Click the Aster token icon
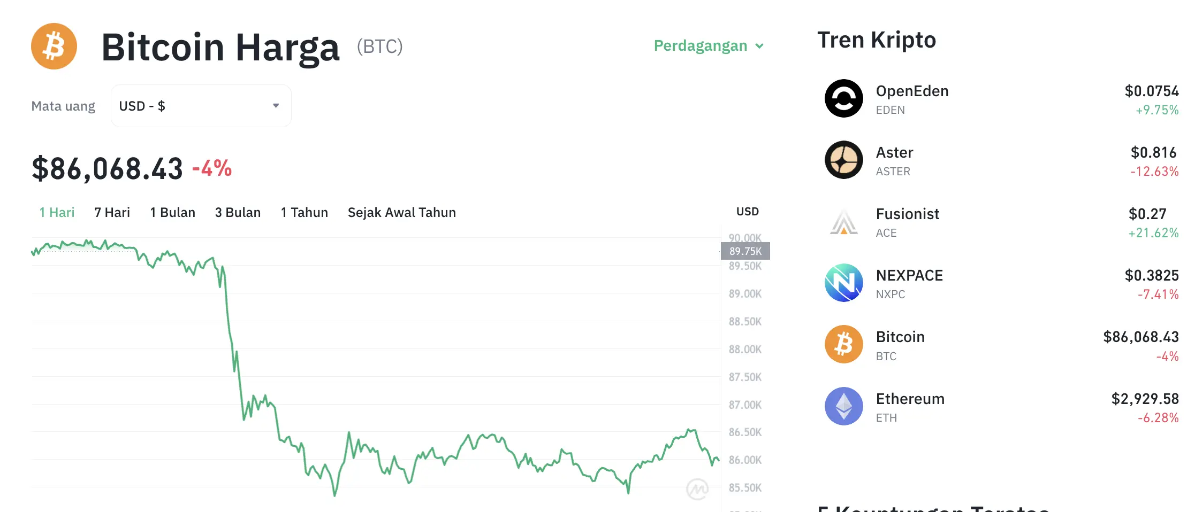 pyautogui.click(x=843, y=160)
